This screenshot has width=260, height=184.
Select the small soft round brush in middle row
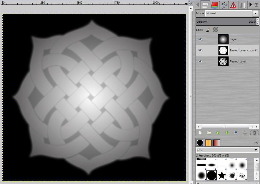pos(232,165)
